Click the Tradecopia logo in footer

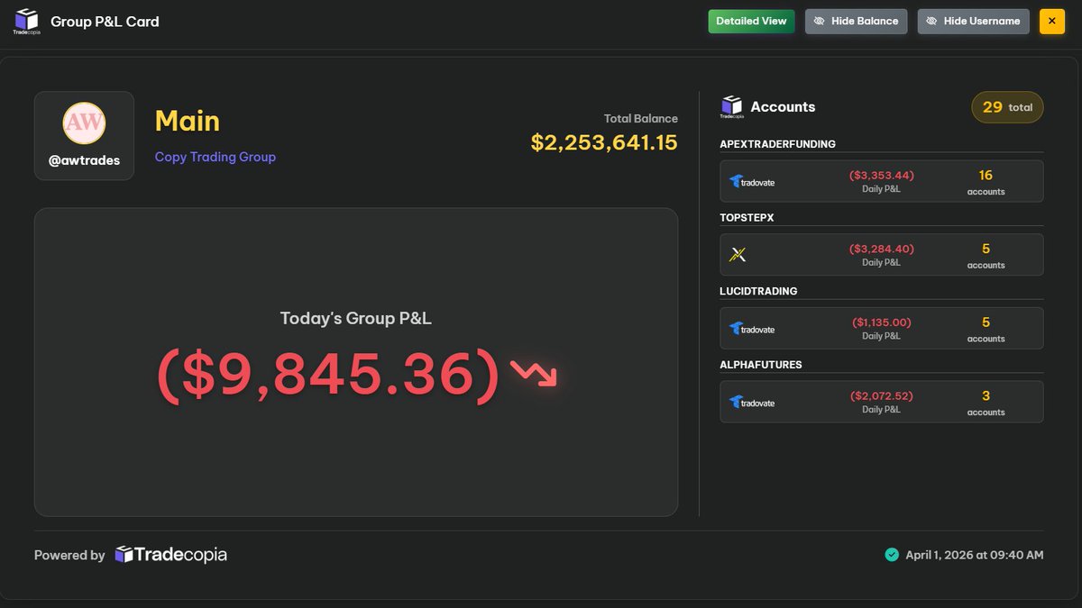point(170,555)
